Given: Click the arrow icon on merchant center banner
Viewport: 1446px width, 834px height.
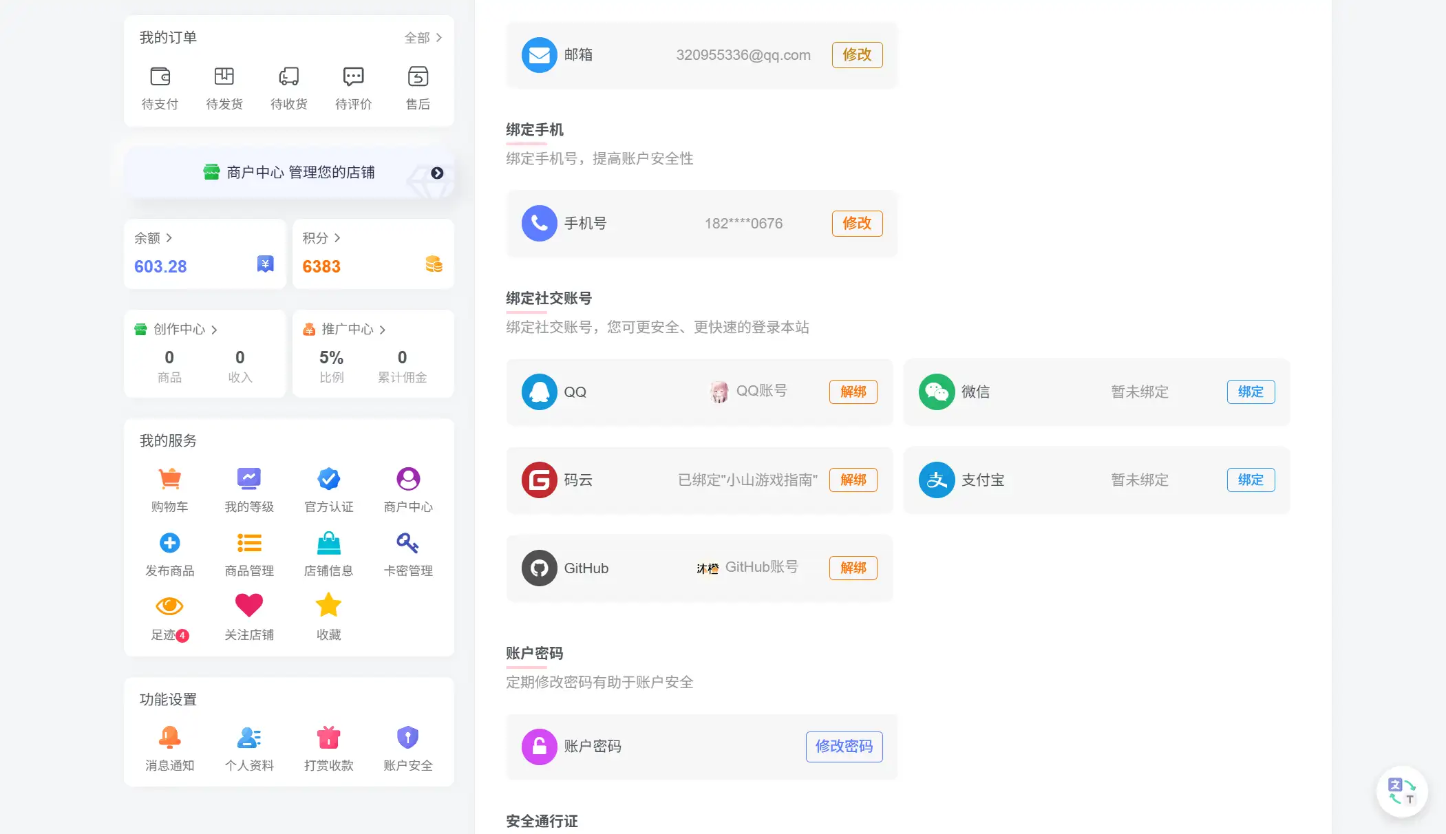Looking at the screenshot, I should tap(437, 173).
